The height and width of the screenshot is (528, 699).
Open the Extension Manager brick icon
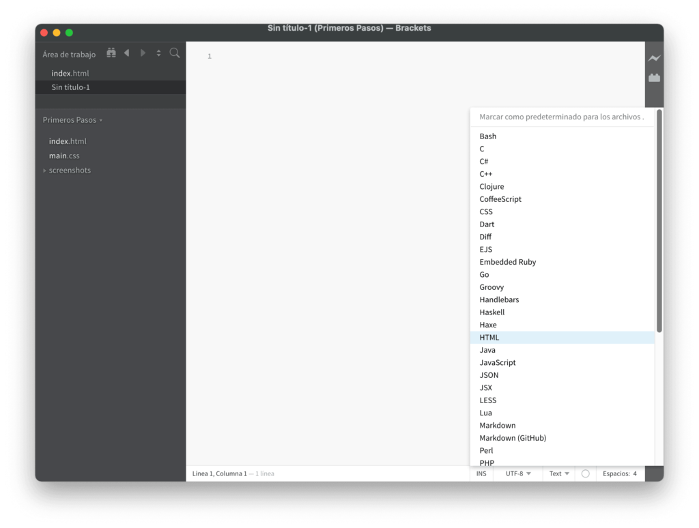click(654, 78)
